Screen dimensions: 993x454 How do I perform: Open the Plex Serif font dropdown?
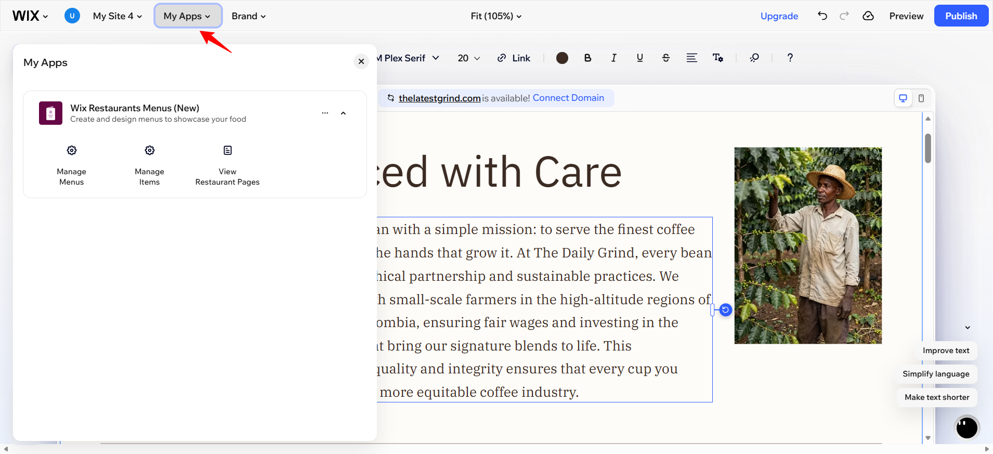[409, 58]
